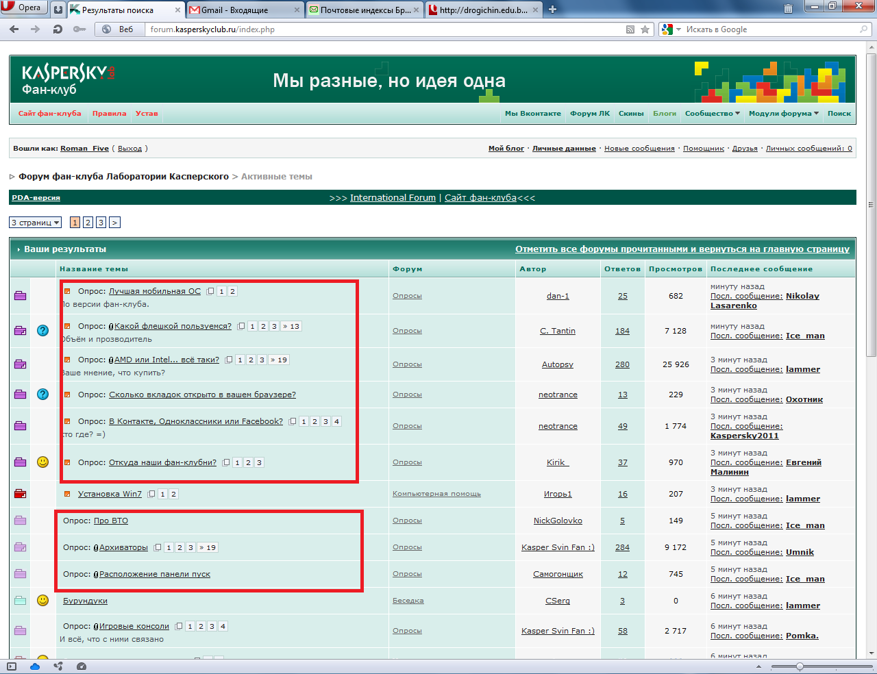Open the Opera main menu
This screenshot has height=674, width=877.
[x=24, y=8]
